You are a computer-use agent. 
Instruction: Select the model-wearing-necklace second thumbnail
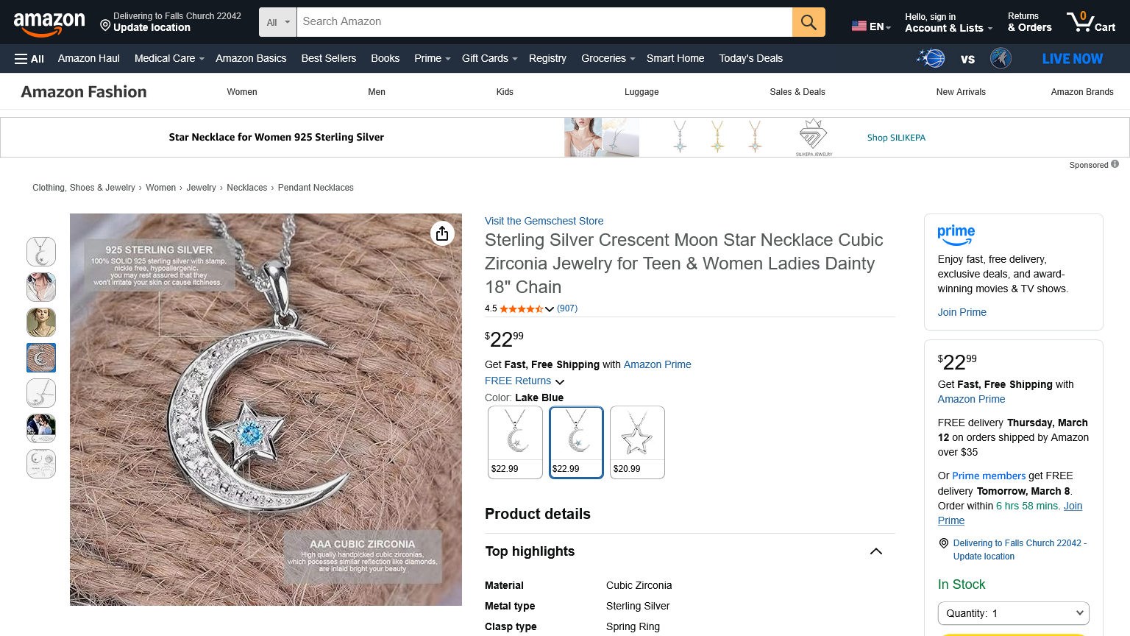pyautogui.click(x=41, y=287)
